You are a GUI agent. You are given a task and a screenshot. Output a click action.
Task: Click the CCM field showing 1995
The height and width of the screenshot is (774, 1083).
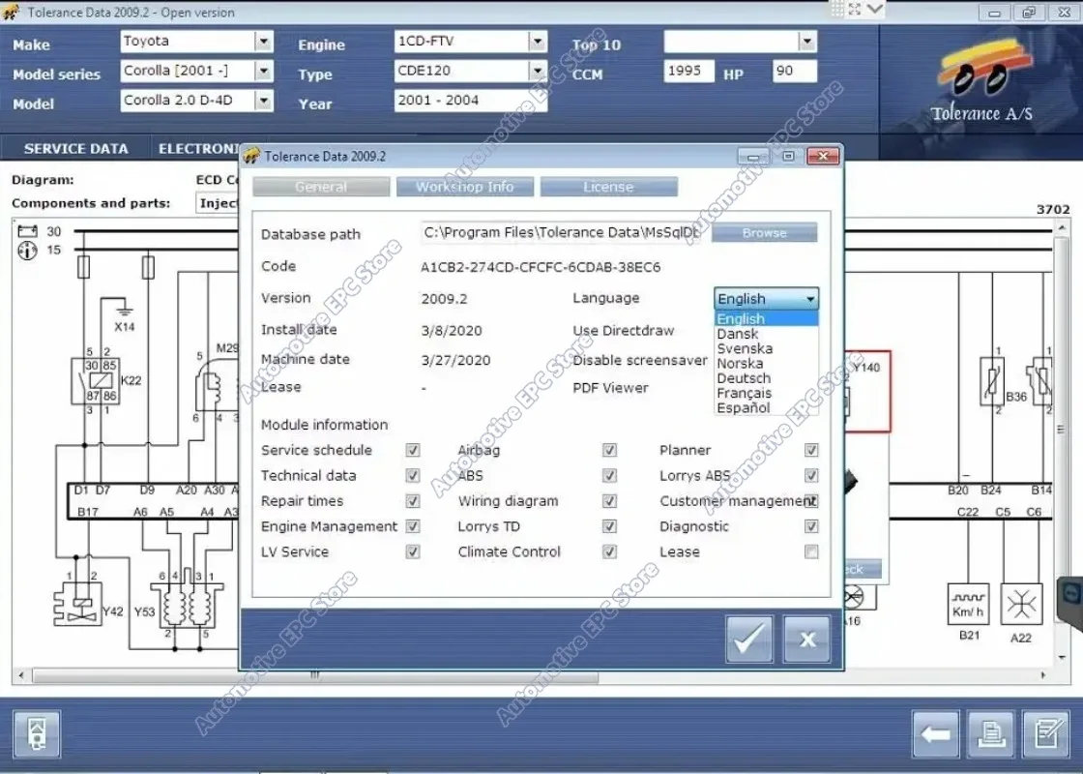[688, 71]
